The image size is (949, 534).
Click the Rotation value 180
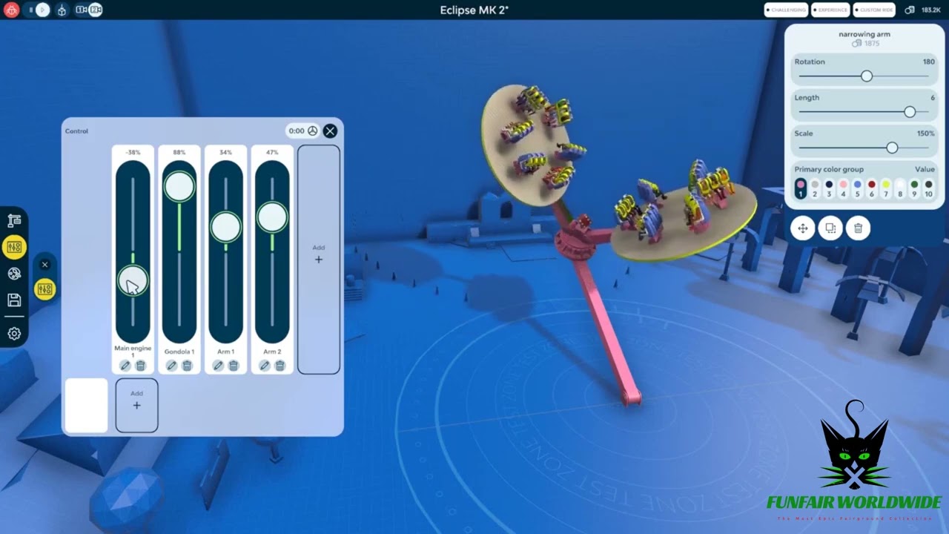click(928, 62)
